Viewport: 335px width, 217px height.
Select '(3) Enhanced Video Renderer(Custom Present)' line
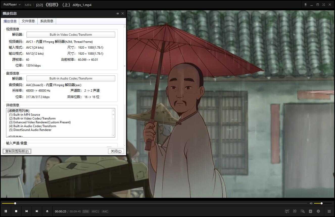[x=40, y=122]
